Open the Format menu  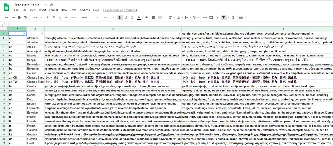pos(53,10)
